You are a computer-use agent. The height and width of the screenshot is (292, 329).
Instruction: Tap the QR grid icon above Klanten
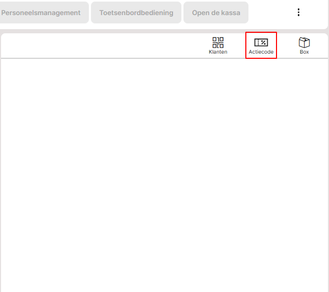(218, 42)
